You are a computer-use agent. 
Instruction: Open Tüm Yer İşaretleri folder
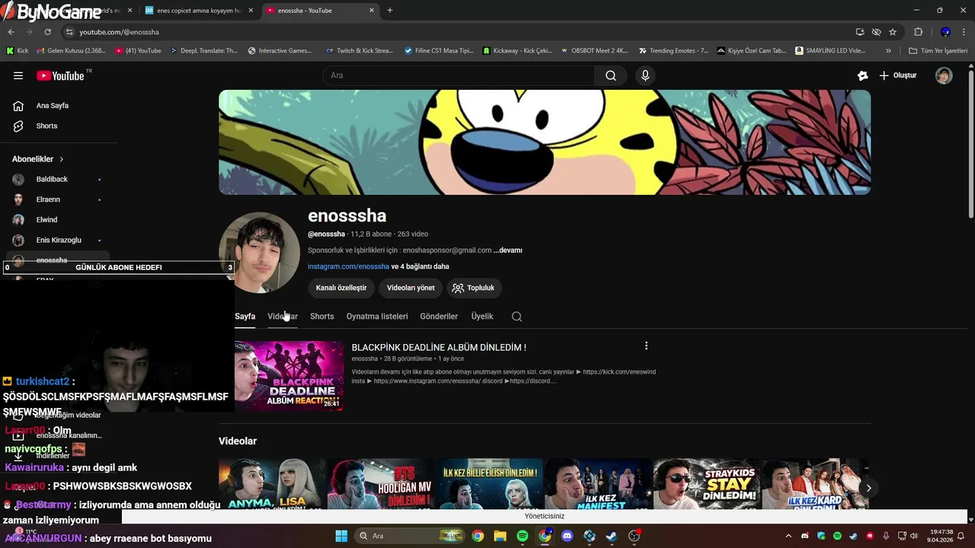pos(938,51)
